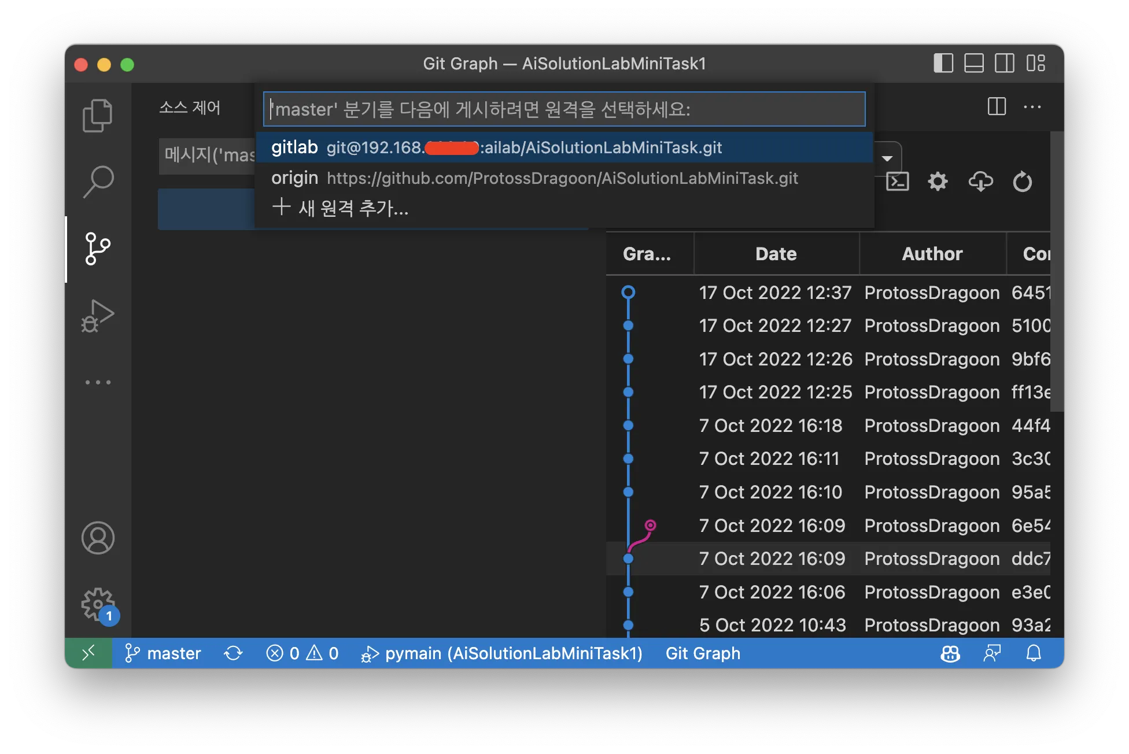Image resolution: width=1129 pixels, height=754 pixels.
Task: Toggle the bottom panel layout
Action: pos(974,63)
